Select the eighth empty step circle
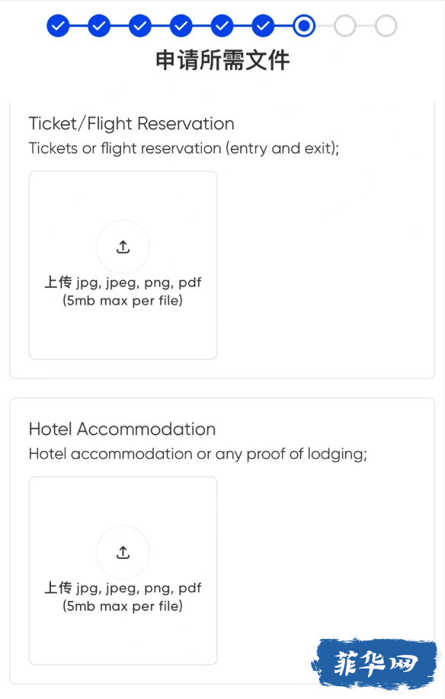Image resolution: width=445 pixels, height=699 pixels. click(x=345, y=26)
